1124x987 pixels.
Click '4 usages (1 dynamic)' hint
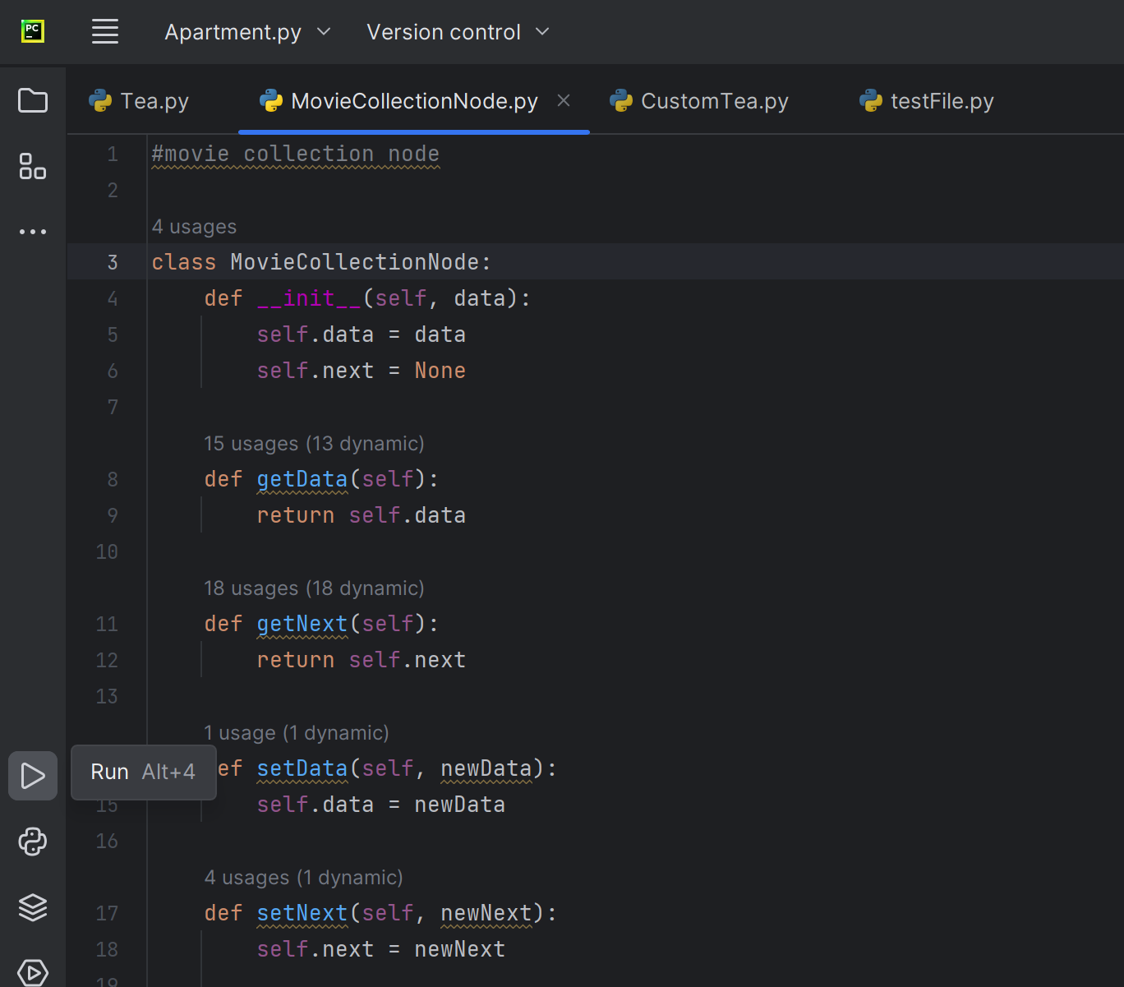pyautogui.click(x=303, y=878)
